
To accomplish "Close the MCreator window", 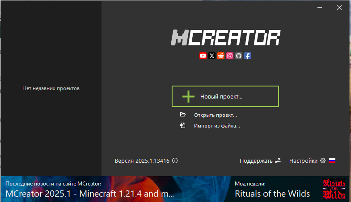I will point(339,8).
